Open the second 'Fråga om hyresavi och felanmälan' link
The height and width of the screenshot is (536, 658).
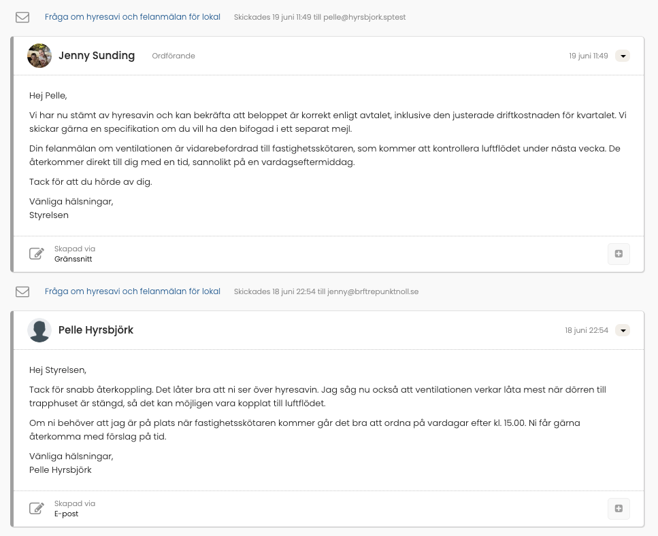coord(133,291)
